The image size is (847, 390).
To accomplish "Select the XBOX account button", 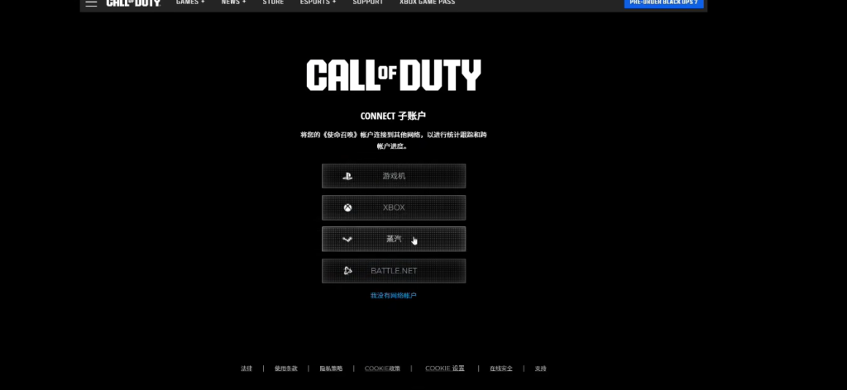I will 394,207.
